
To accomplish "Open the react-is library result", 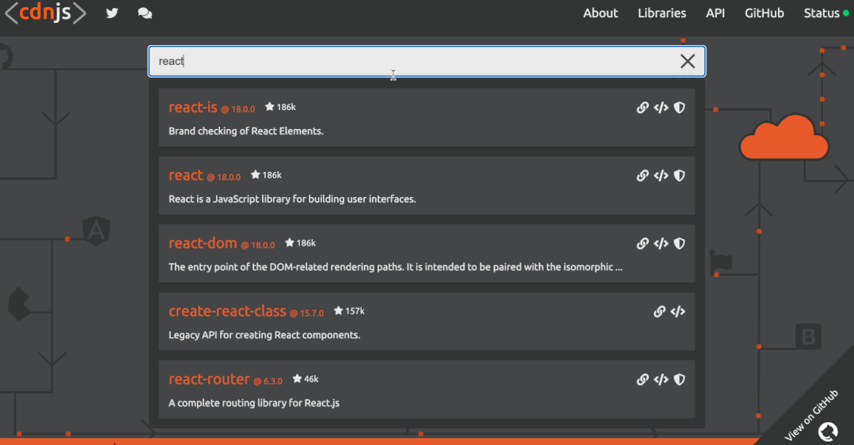I will click(193, 108).
